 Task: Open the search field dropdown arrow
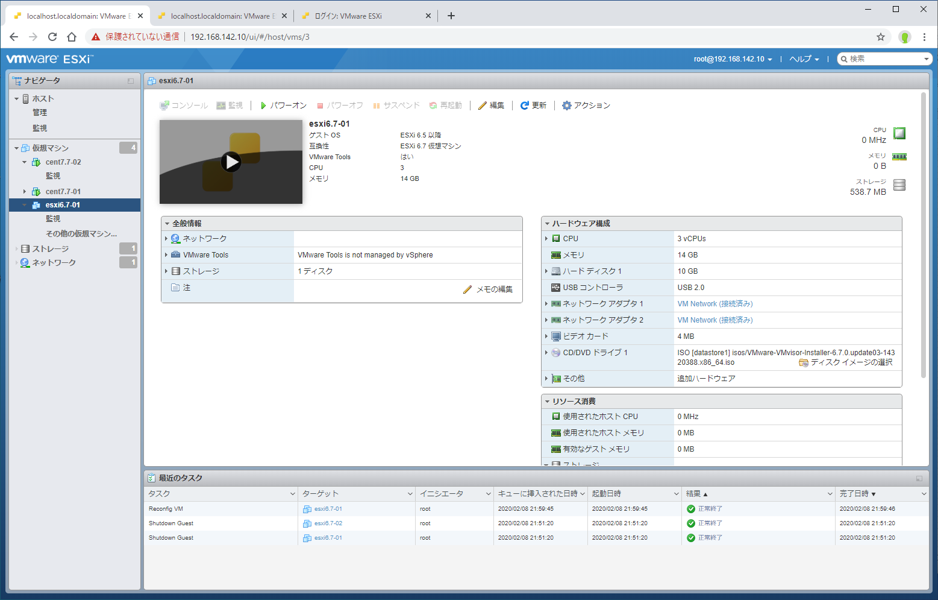(927, 59)
